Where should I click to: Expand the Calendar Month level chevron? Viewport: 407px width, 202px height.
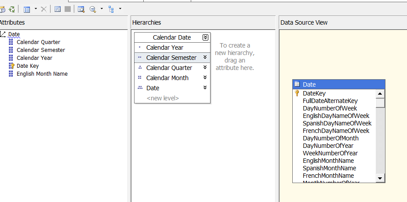click(x=205, y=77)
